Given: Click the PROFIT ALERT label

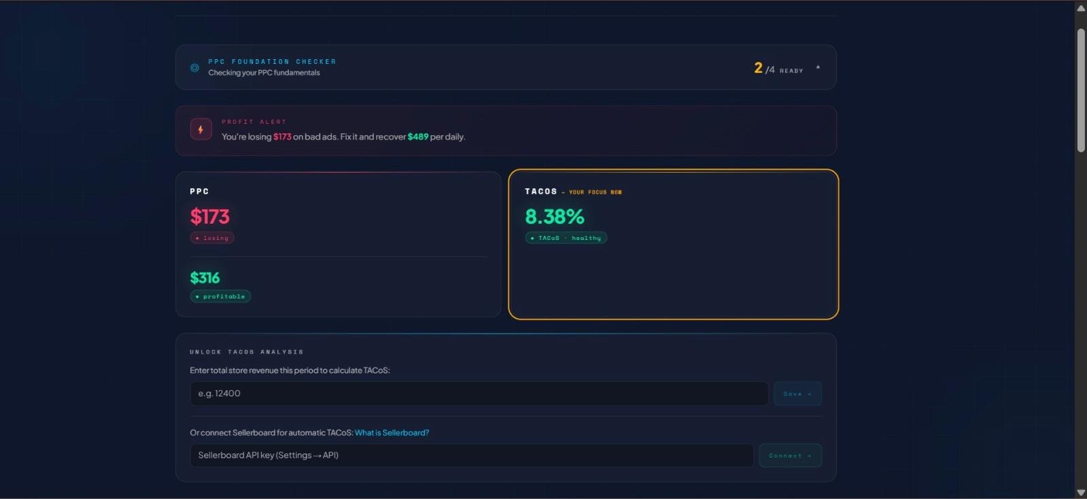Looking at the screenshot, I should coord(254,122).
